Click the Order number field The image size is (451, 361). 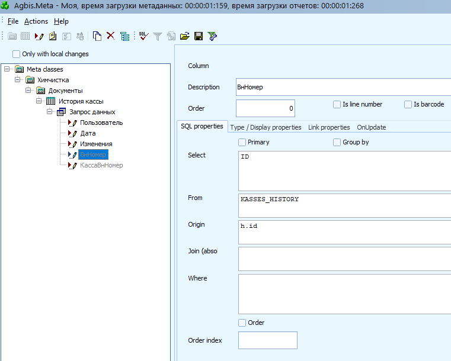pos(265,108)
